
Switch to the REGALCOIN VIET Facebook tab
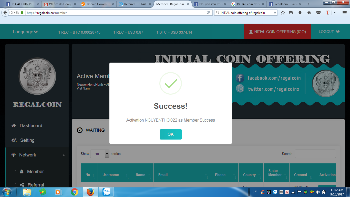[23, 4]
